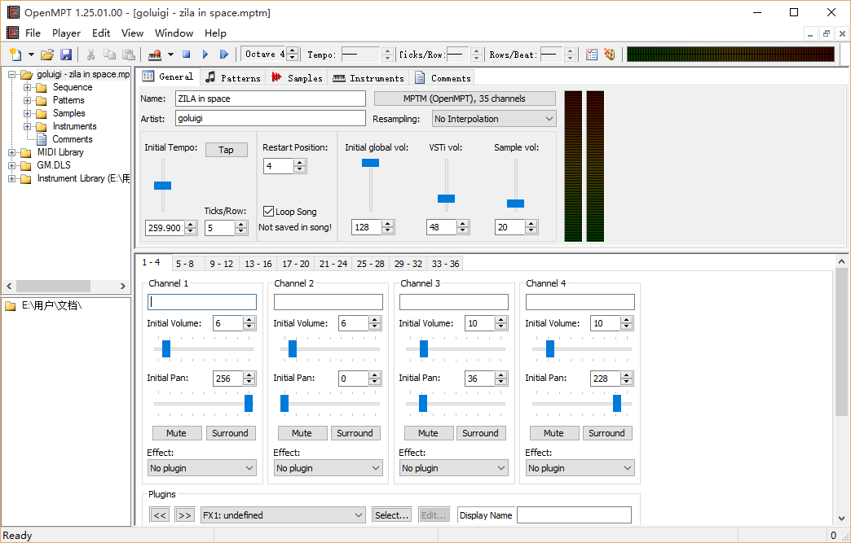
Task: Switch to the Patterns tab
Action: click(233, 77)
